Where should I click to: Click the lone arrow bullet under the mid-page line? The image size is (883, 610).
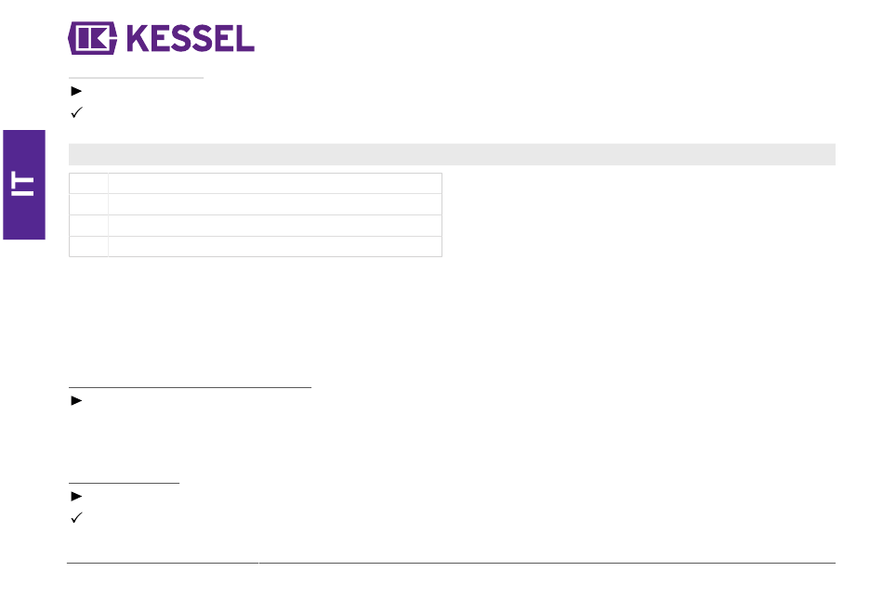click(76, 401)
